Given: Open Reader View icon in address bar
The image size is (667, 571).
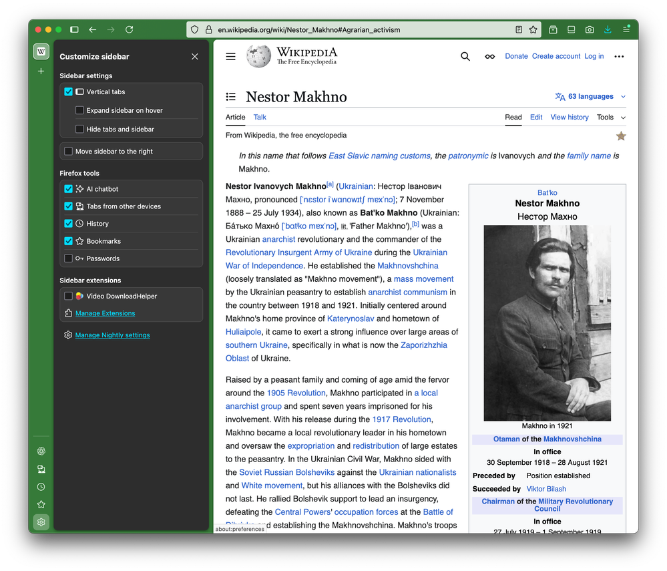Looking at the screenshot, I should (x=519, y=29).
